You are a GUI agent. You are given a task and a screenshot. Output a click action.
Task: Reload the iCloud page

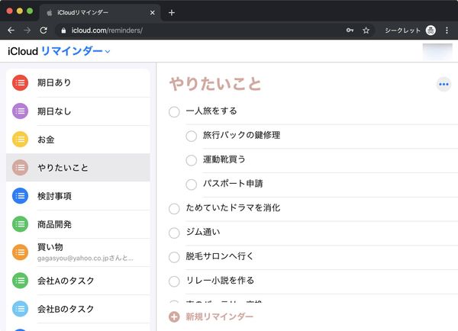coord(44,31)
